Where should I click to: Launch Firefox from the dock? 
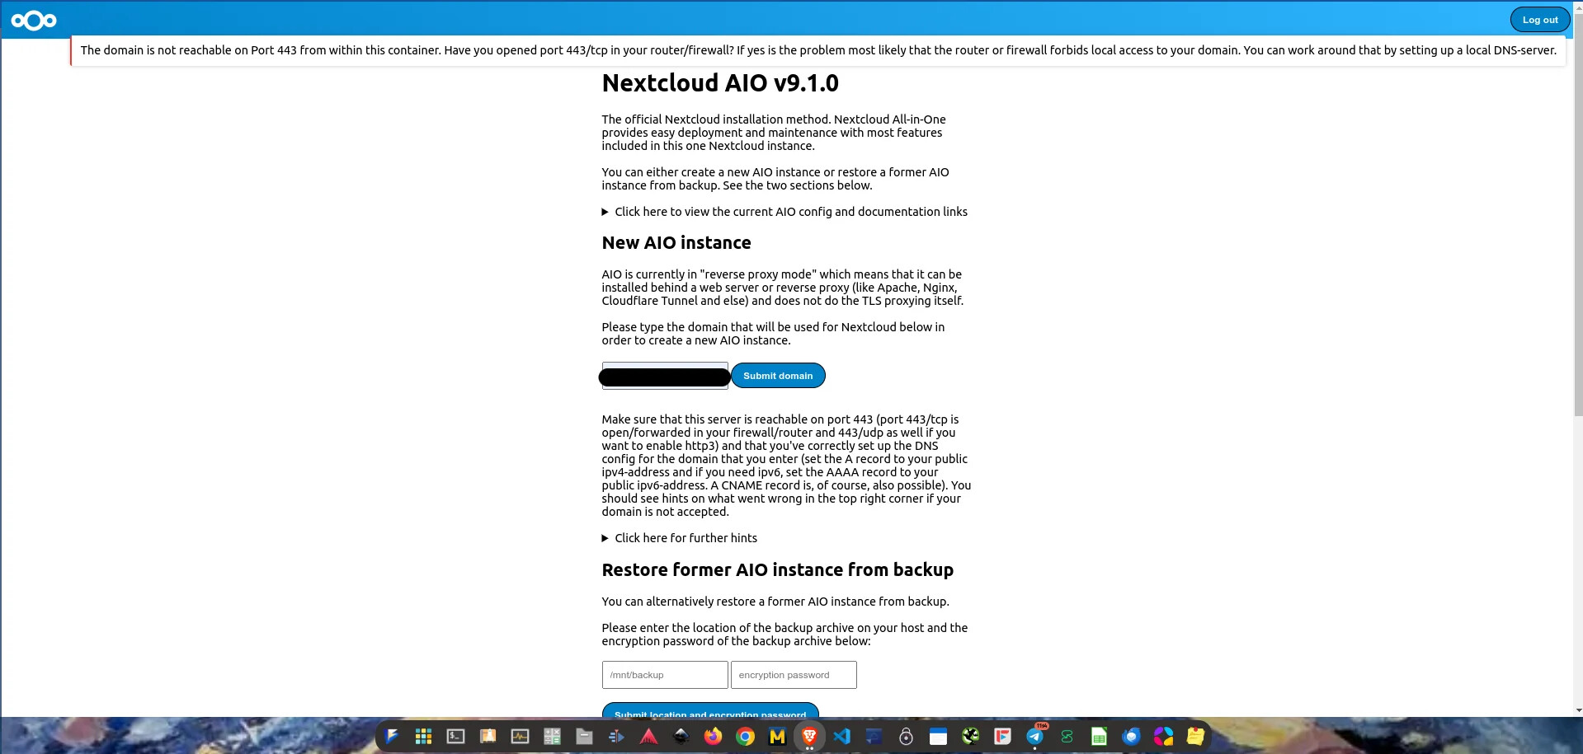point(713,736)
